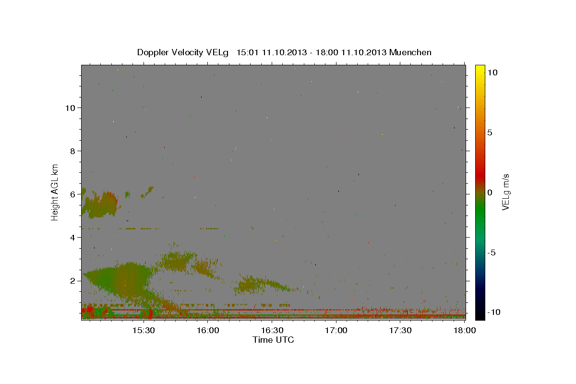Click the height axis label '6'

(x=72, y=194)
